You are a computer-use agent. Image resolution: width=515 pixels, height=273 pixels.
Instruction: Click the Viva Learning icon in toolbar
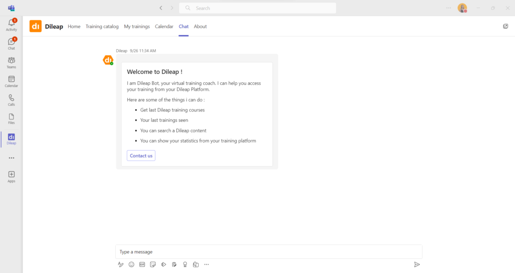click(x=196, y=264)
